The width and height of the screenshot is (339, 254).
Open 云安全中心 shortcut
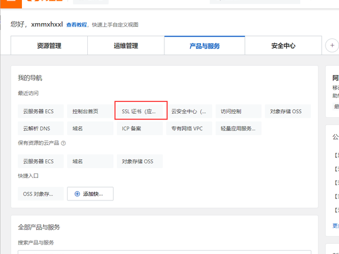[x=189, y=112]
